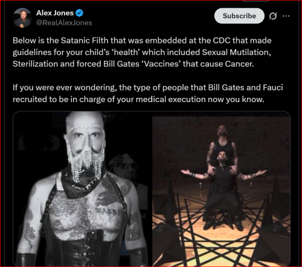Click the Subscribe button
The image size is (302, 267).
(239, 16)
